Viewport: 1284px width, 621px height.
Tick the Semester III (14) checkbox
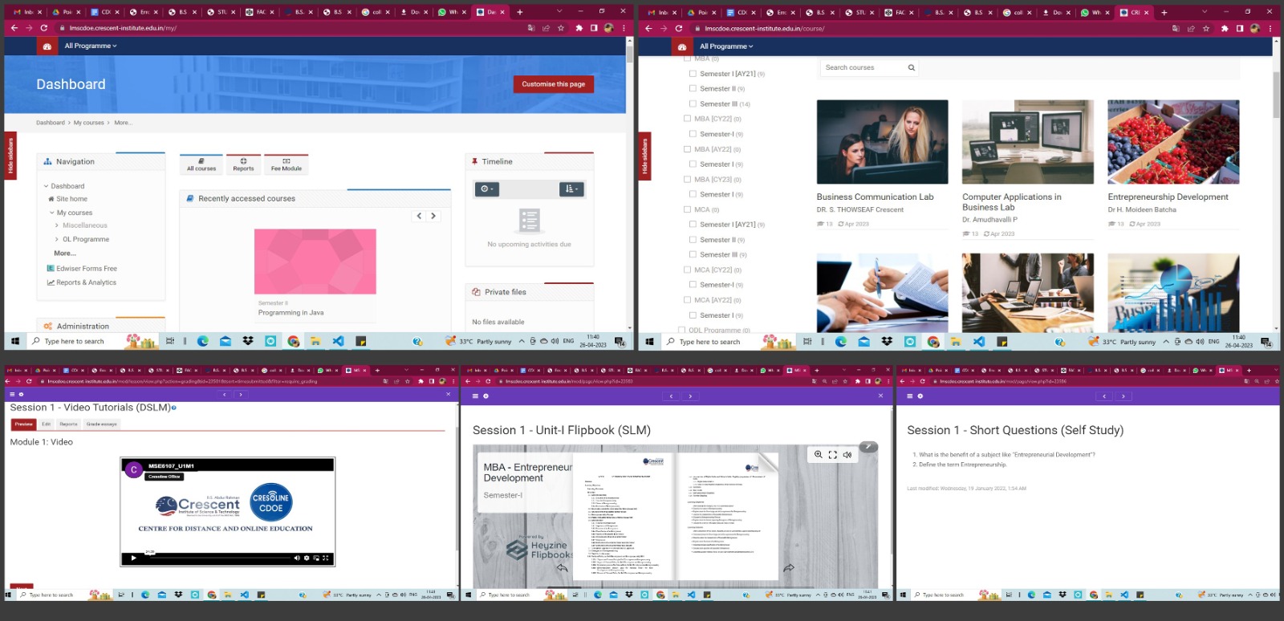[693, 103]
